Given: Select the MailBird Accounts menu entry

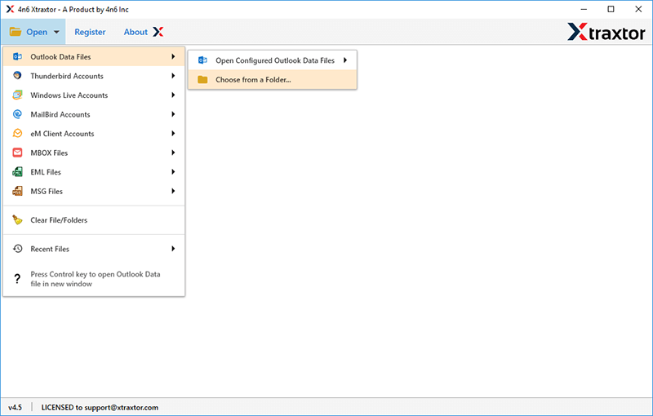Looking at the screenshot, I should 94,114.
